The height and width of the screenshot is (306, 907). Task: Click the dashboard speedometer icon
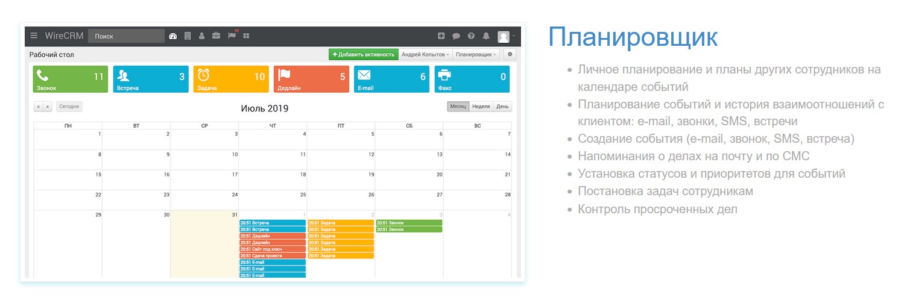173,36
